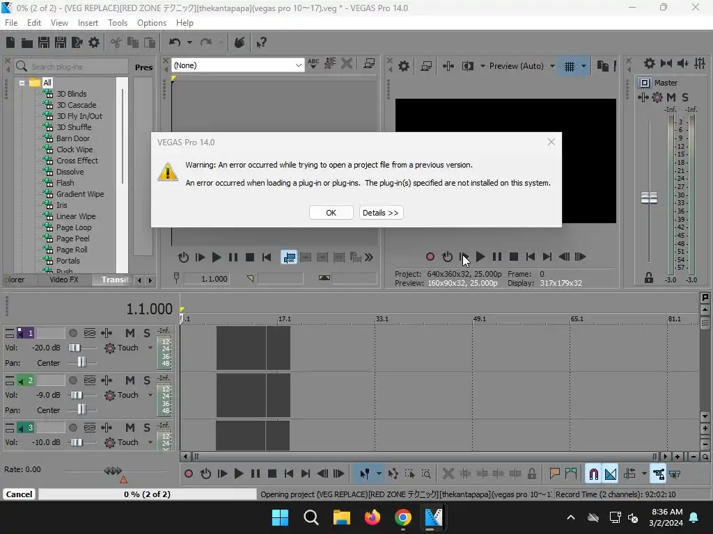Open the Overlays dropdown arrow
The height and width of the screenshot is (534, 713).
click(584, 66)
